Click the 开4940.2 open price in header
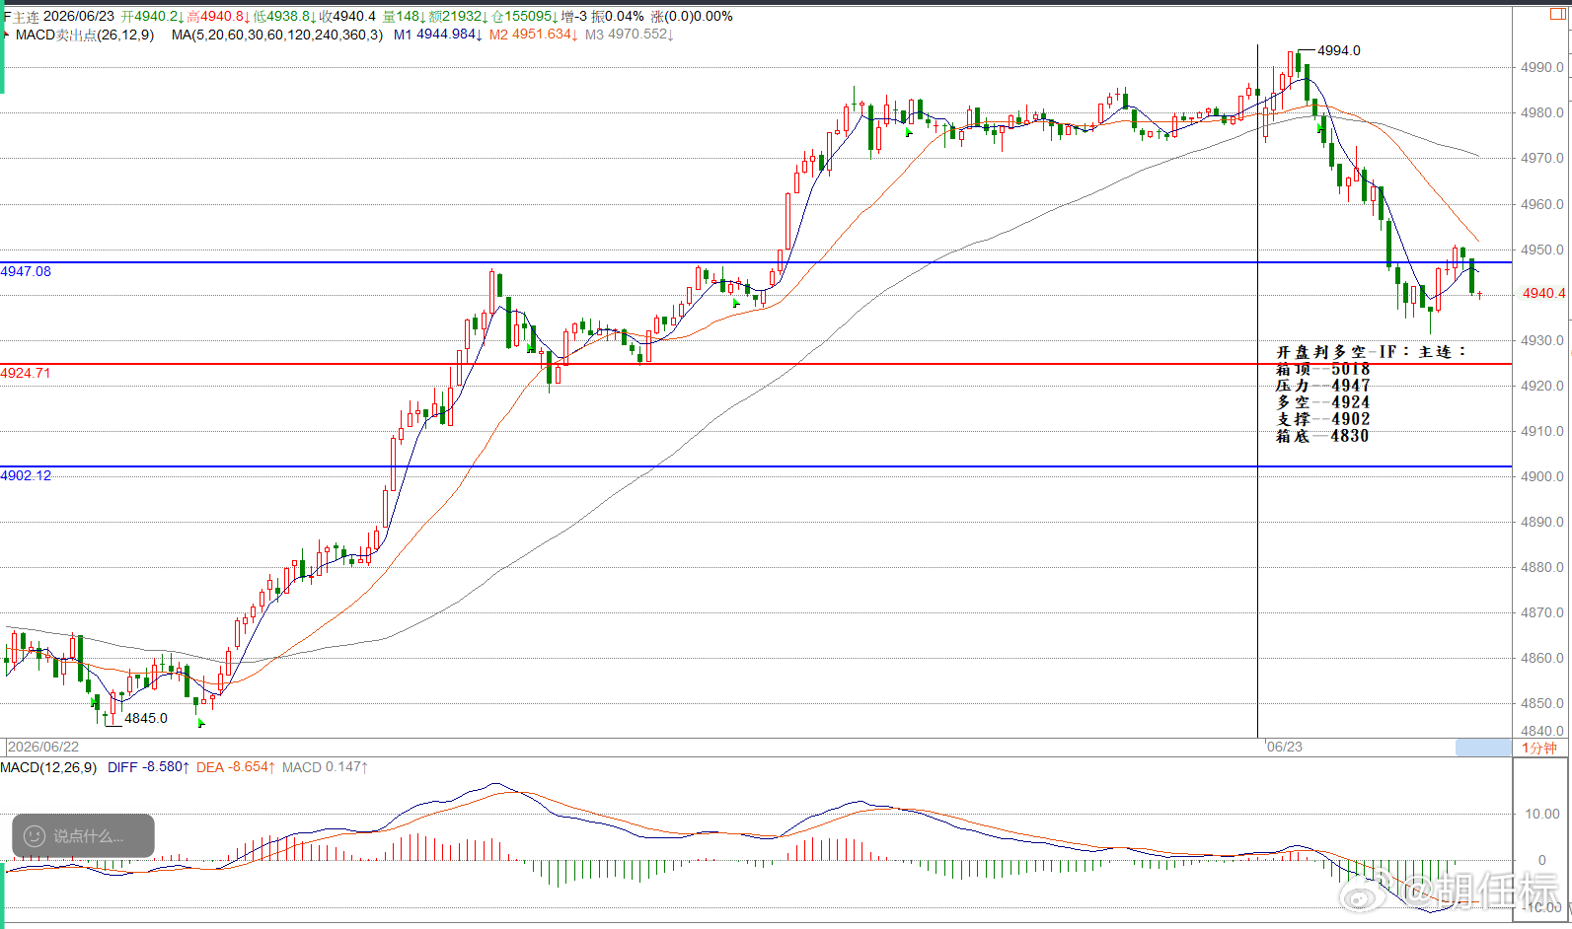 click(x=152, y=17)
